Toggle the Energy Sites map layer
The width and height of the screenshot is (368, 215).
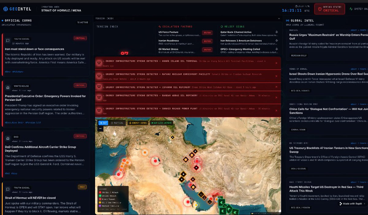(138, 123)
